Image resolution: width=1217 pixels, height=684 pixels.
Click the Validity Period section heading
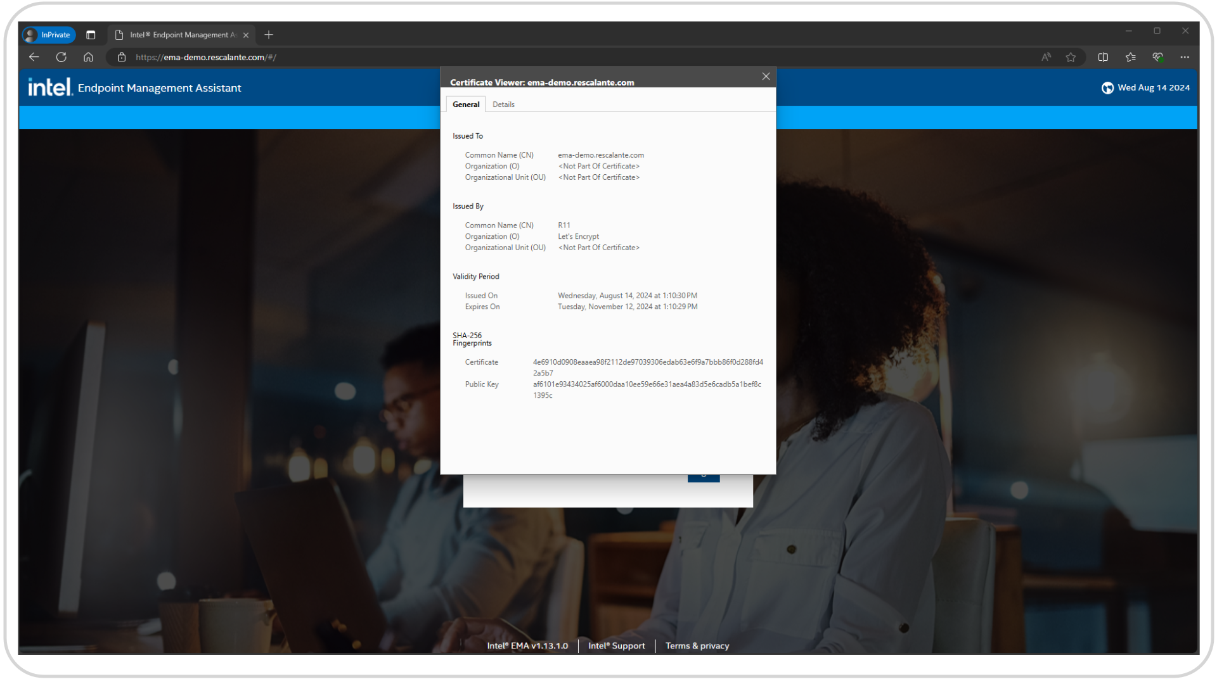(476, 277)
